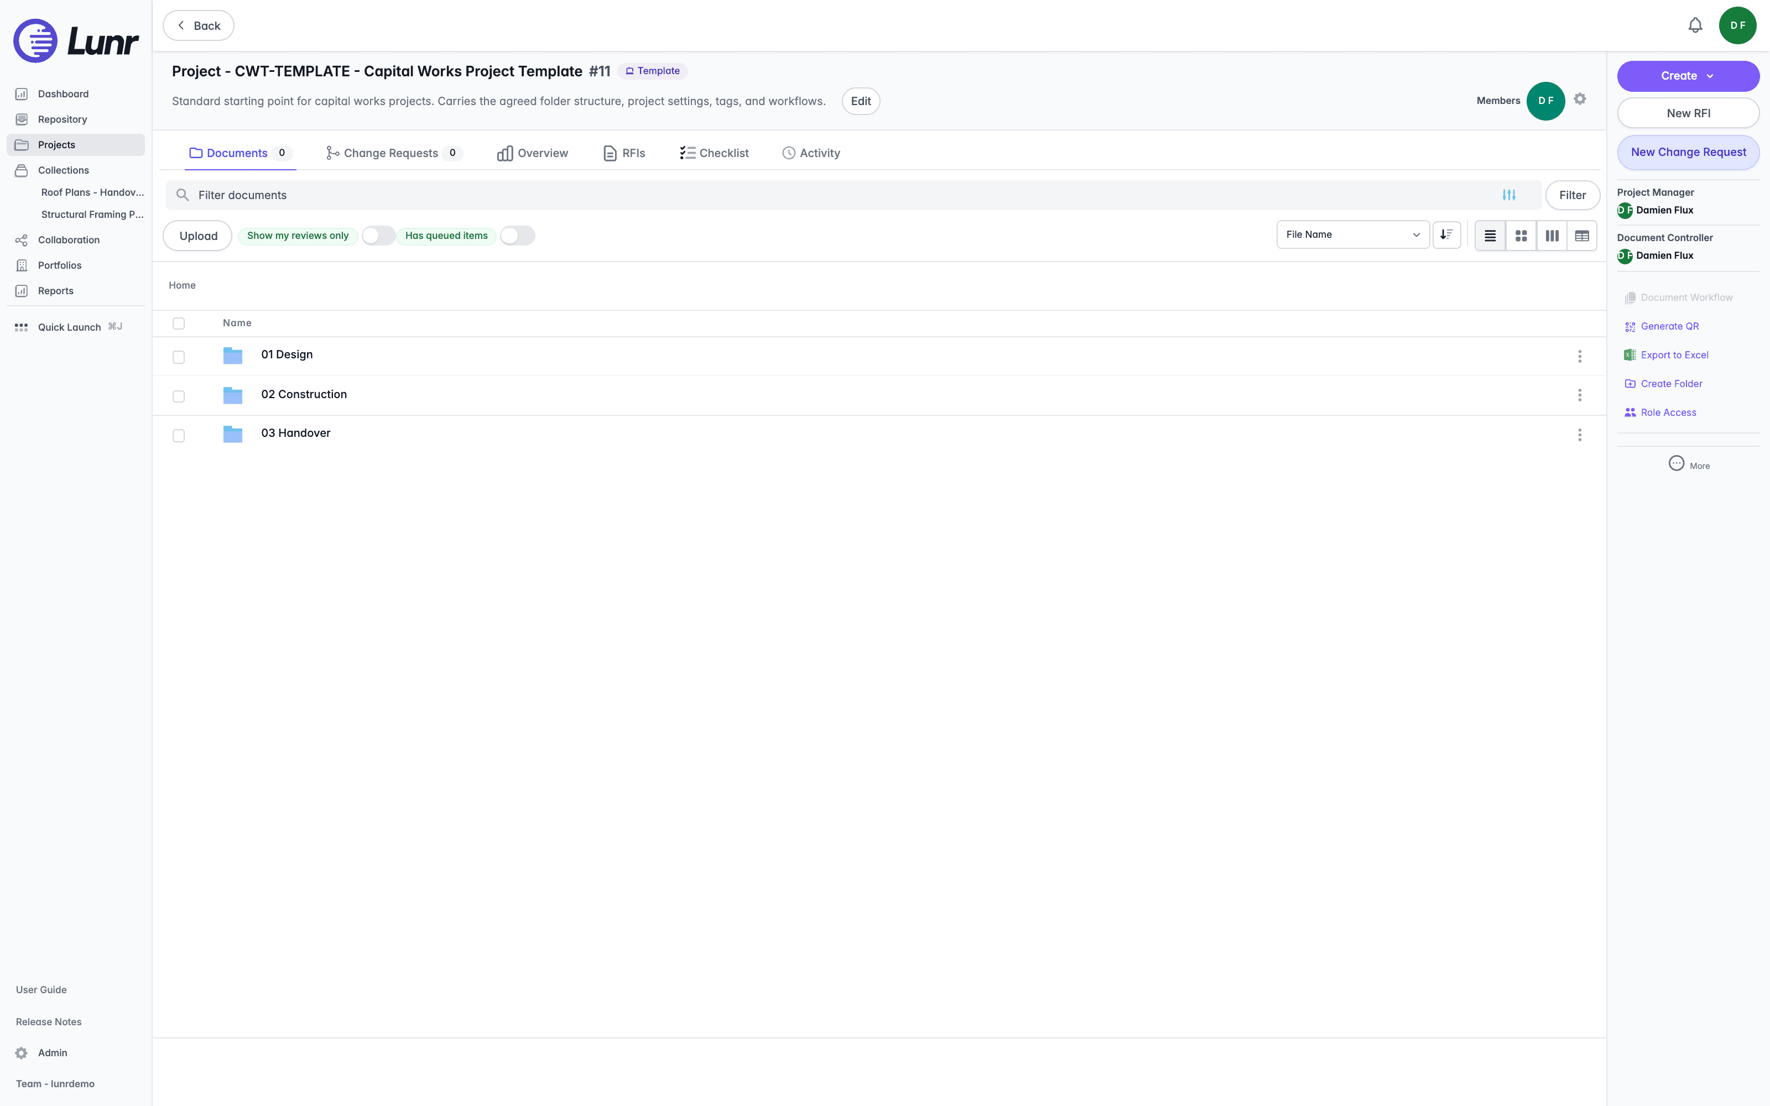1770x1106 pixels.
Task: Click the DF member avatar beside Members
Action: coord(1545,101)
